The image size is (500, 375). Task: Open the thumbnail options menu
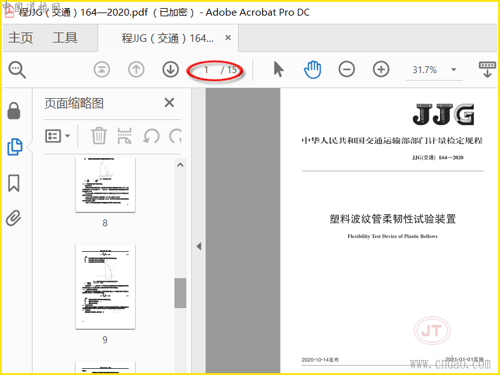(57, 136)
